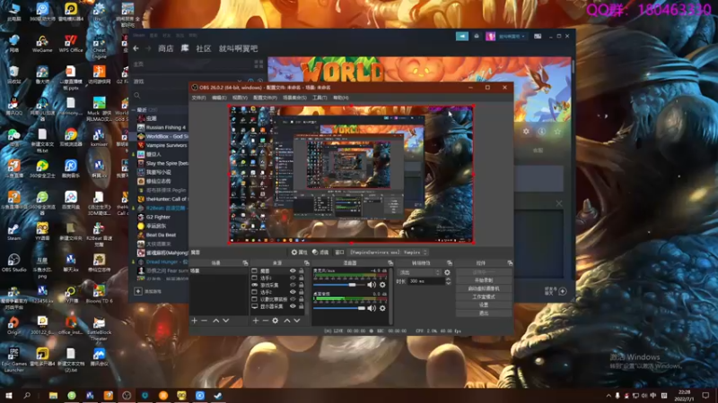Pop out the 控件 dock panel
The width and height of the screenshot is (718, 403).
click(x=510, y=263)
